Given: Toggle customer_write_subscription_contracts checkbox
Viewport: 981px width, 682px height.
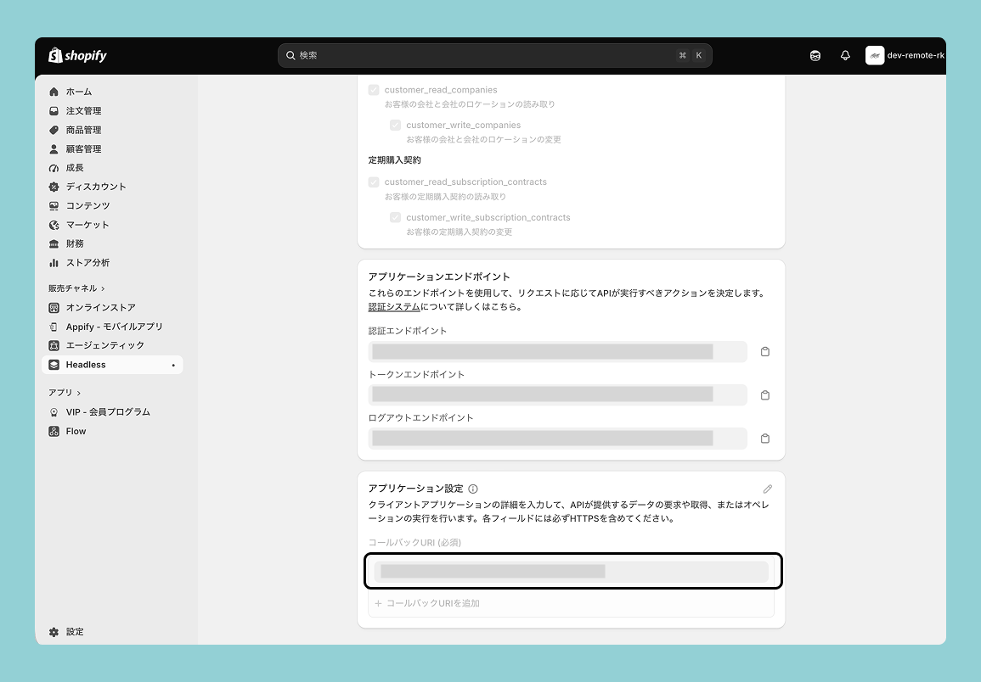Looking at the screenshot, I should point(396,217).
